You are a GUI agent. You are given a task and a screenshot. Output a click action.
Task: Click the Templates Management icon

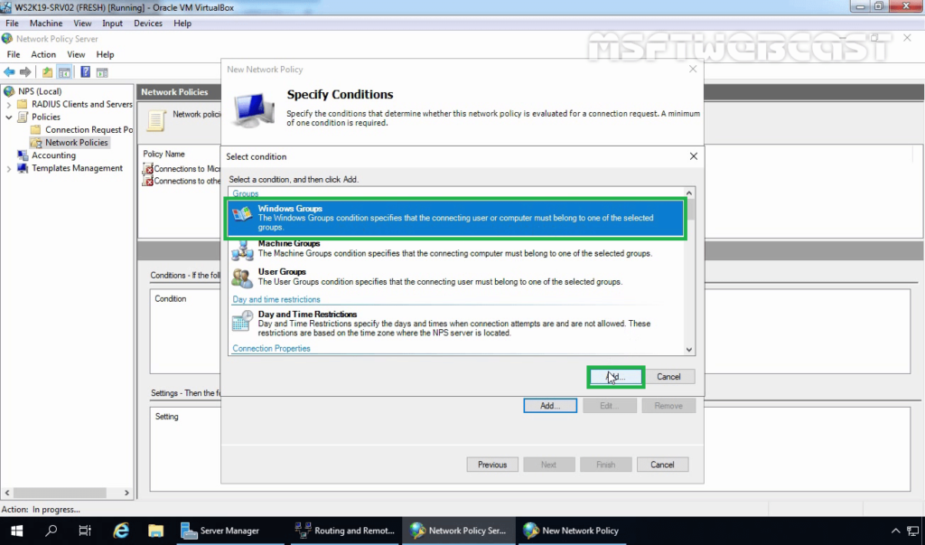coord(23,168)
